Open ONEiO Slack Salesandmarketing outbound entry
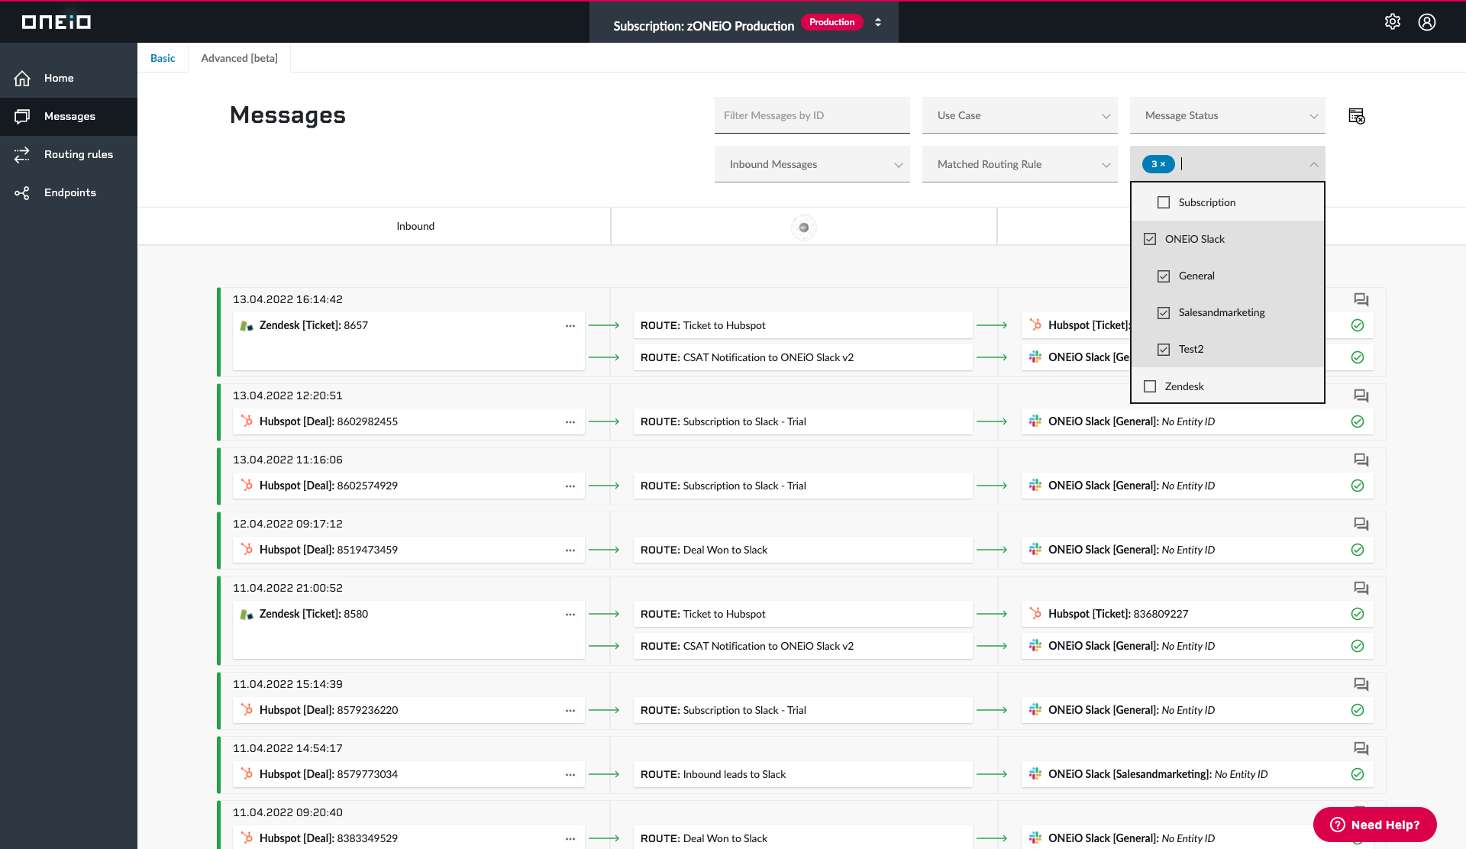The image size is (1466, 849). coord(1197,774)
